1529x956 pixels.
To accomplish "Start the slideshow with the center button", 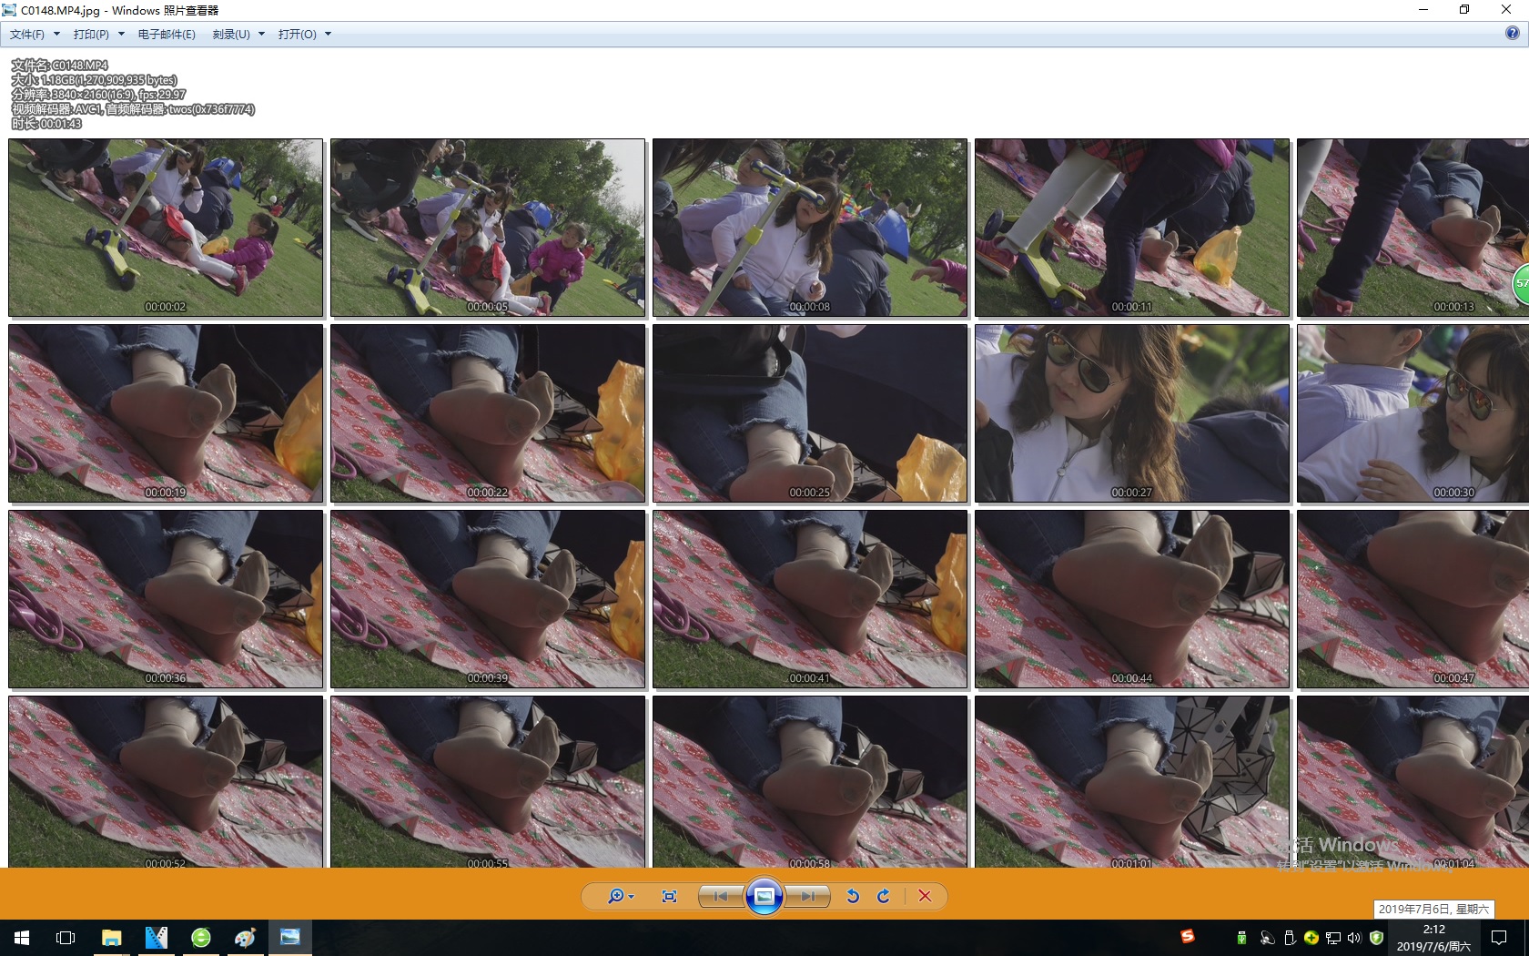I will tap(764, 896).
